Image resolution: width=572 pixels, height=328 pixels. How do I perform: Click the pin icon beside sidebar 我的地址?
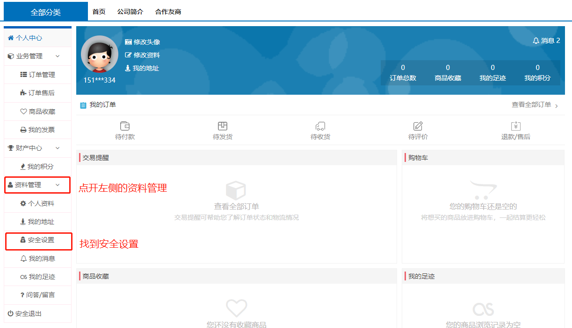click(x=23, y=222)
